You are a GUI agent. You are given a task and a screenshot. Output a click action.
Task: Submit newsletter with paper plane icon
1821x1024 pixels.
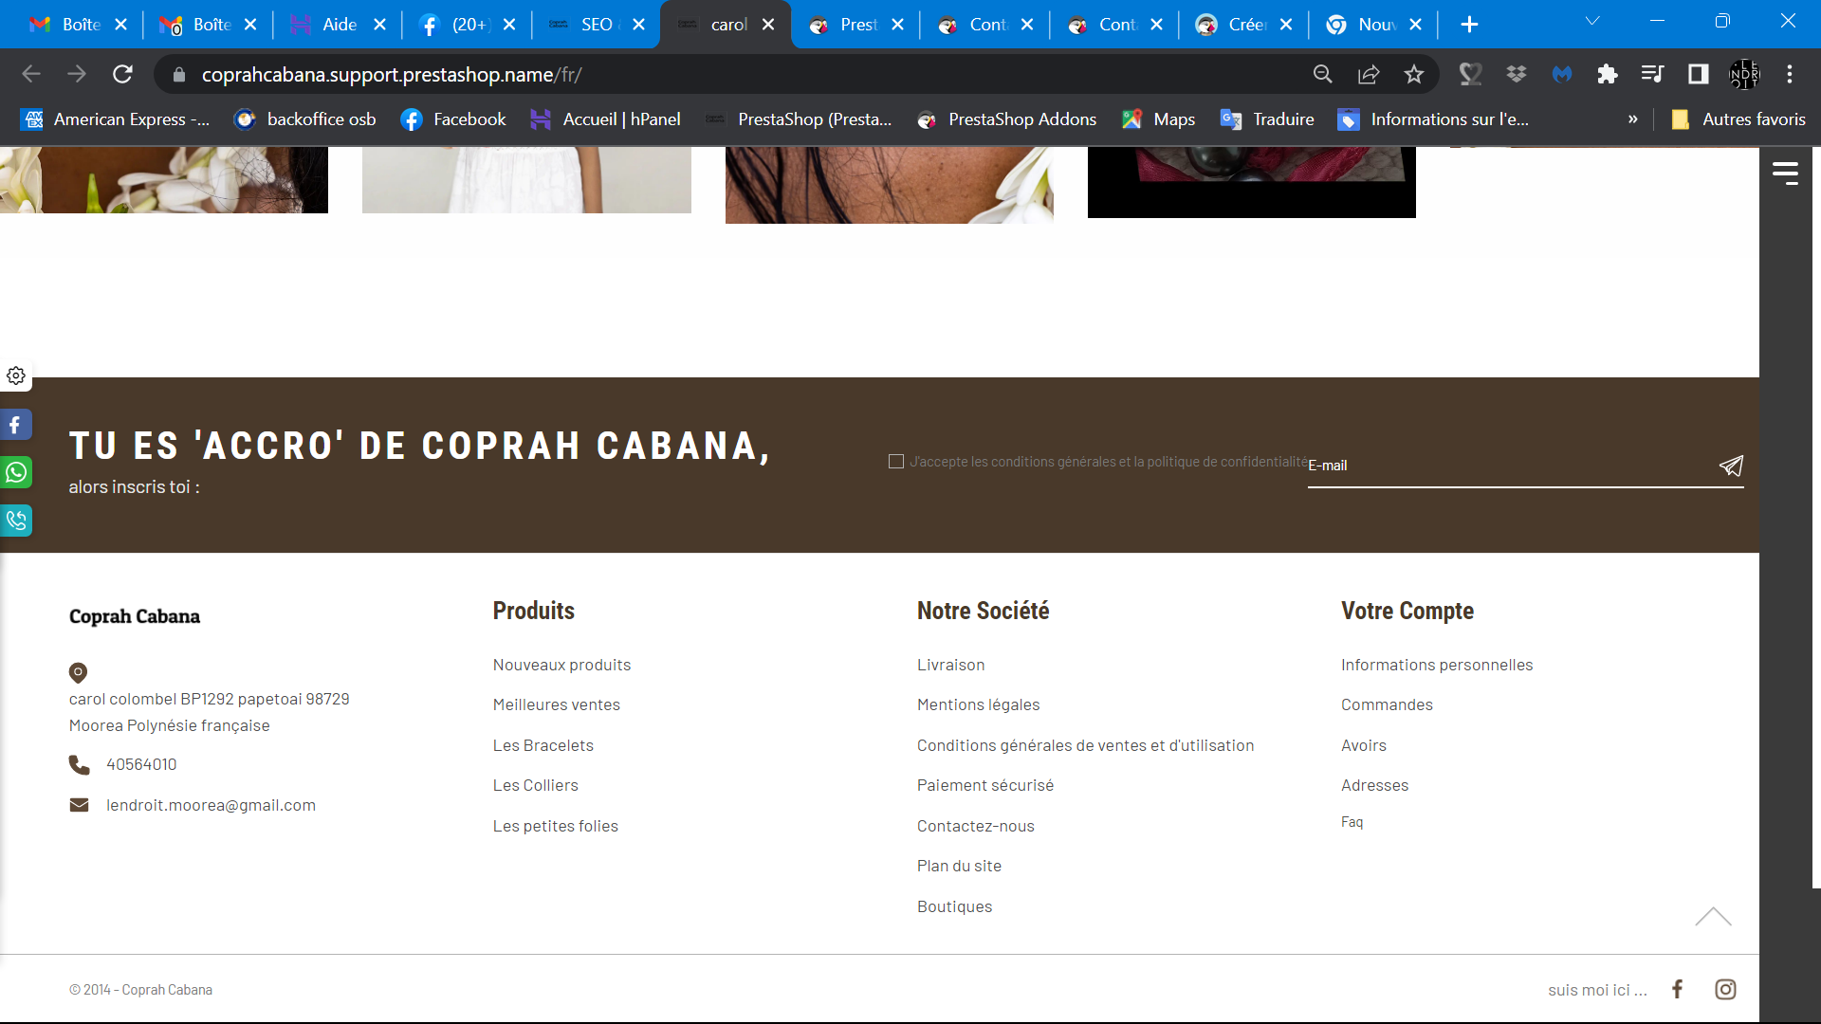pos(1731,466)
